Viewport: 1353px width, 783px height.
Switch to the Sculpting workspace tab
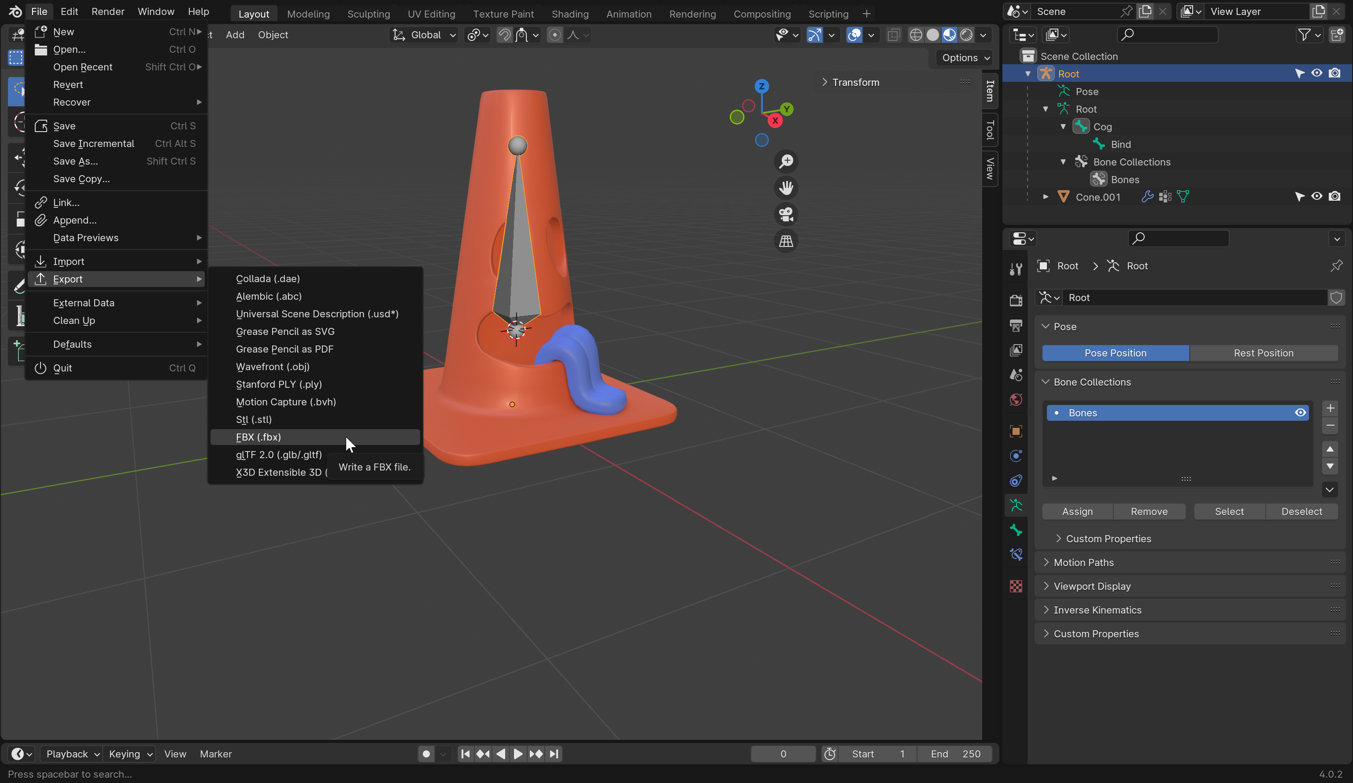368,14
